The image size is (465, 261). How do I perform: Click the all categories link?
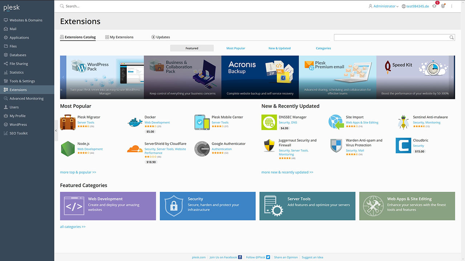tap(73, 227)
